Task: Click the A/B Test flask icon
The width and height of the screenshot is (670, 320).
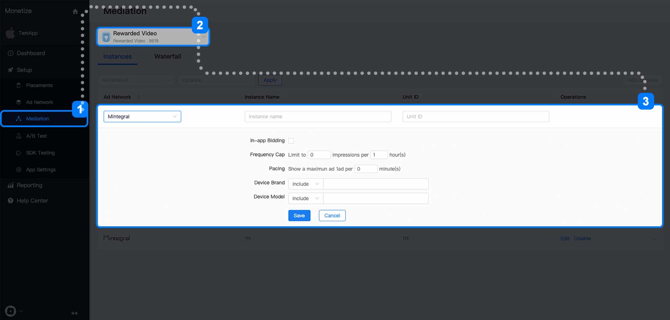Action: (x=18, y=136)
